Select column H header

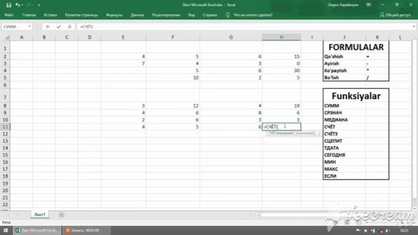(x=281, y=38)
